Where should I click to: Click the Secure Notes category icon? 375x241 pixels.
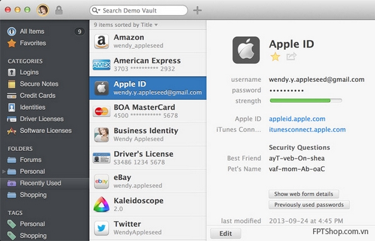[12, 84]
